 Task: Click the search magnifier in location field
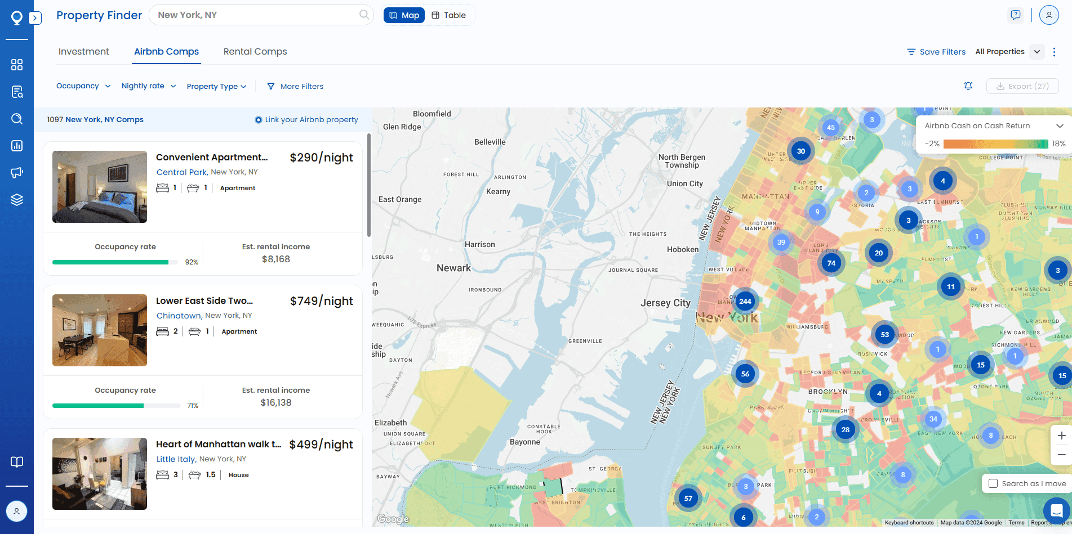click(x=364, y=15)
